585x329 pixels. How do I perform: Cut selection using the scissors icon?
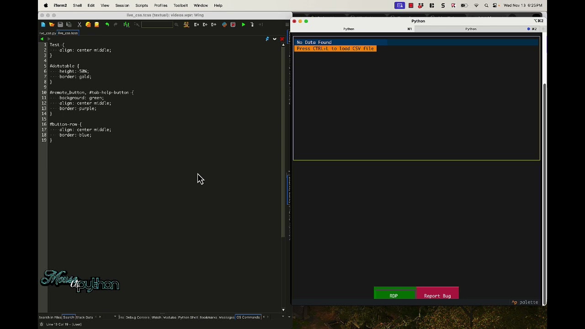tap(79, 25)
